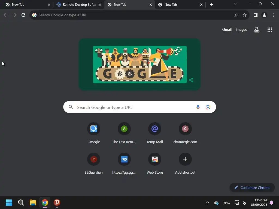Viewport: 279px width, 209px height.
Task: Open Gmail link
Action: pyautogui.click(x=227, y=29)
